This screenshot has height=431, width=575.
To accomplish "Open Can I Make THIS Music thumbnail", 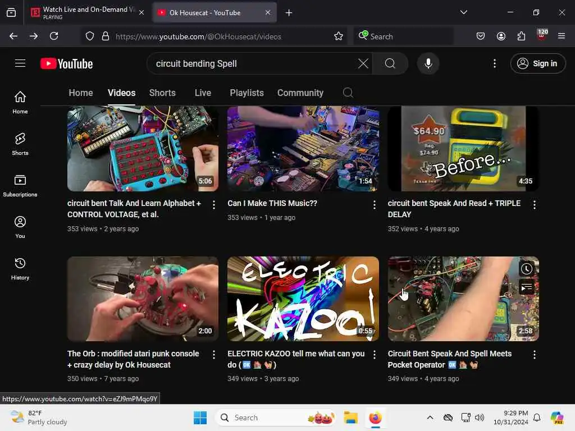I will click(303, 148).
